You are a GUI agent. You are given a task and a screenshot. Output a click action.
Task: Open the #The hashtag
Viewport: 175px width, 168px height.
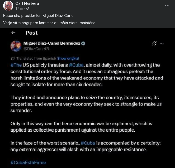pos(16,65)
